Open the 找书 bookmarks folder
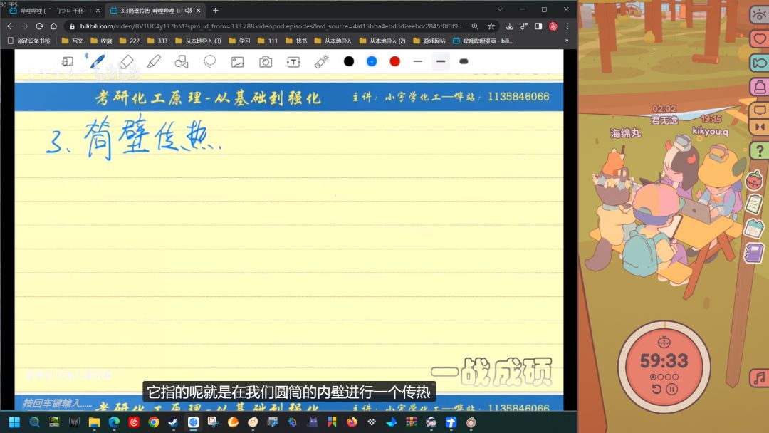The width and height of the screenshot is (769, 433). point(296,41)
